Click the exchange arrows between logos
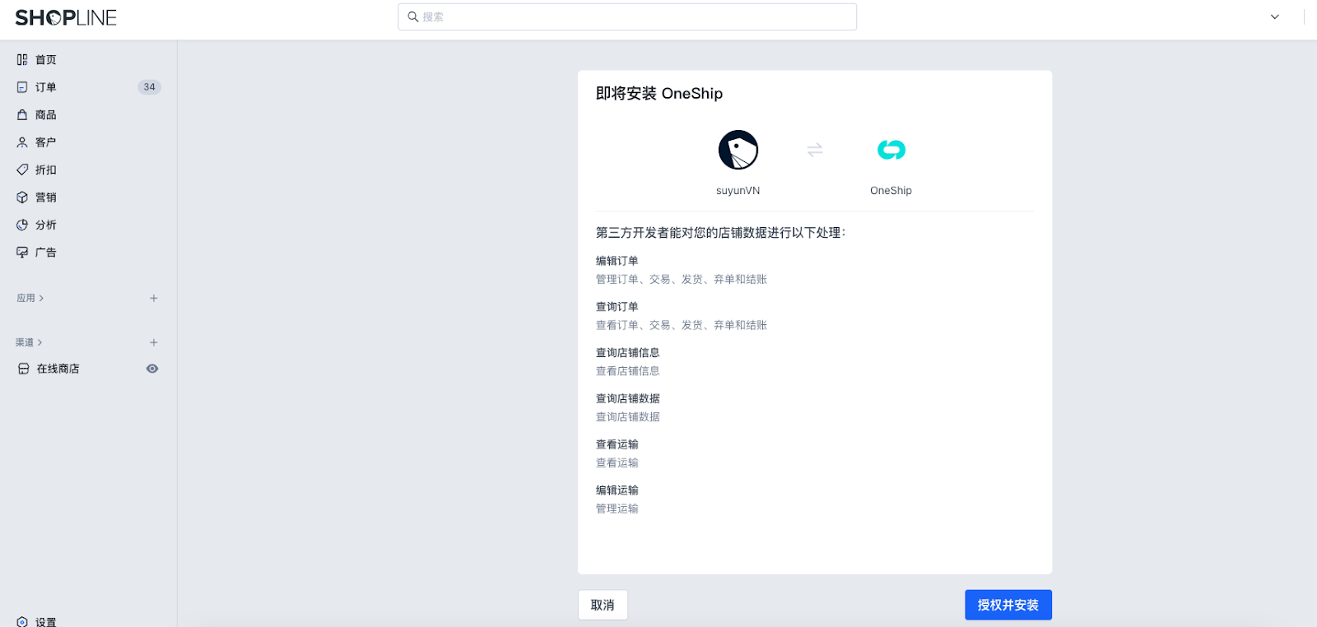 815,150
